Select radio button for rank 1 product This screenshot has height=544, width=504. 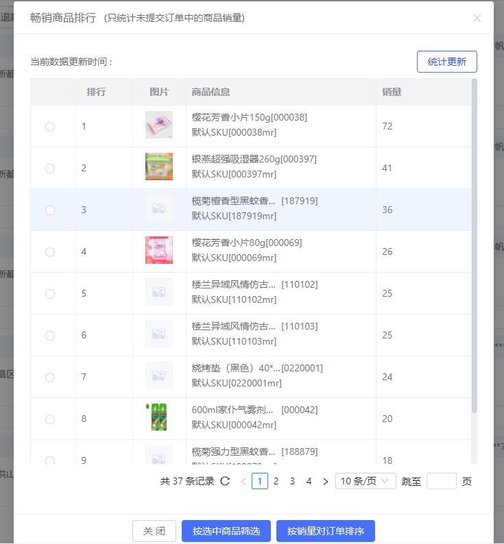pyautogui.click(x=50, y=127)
